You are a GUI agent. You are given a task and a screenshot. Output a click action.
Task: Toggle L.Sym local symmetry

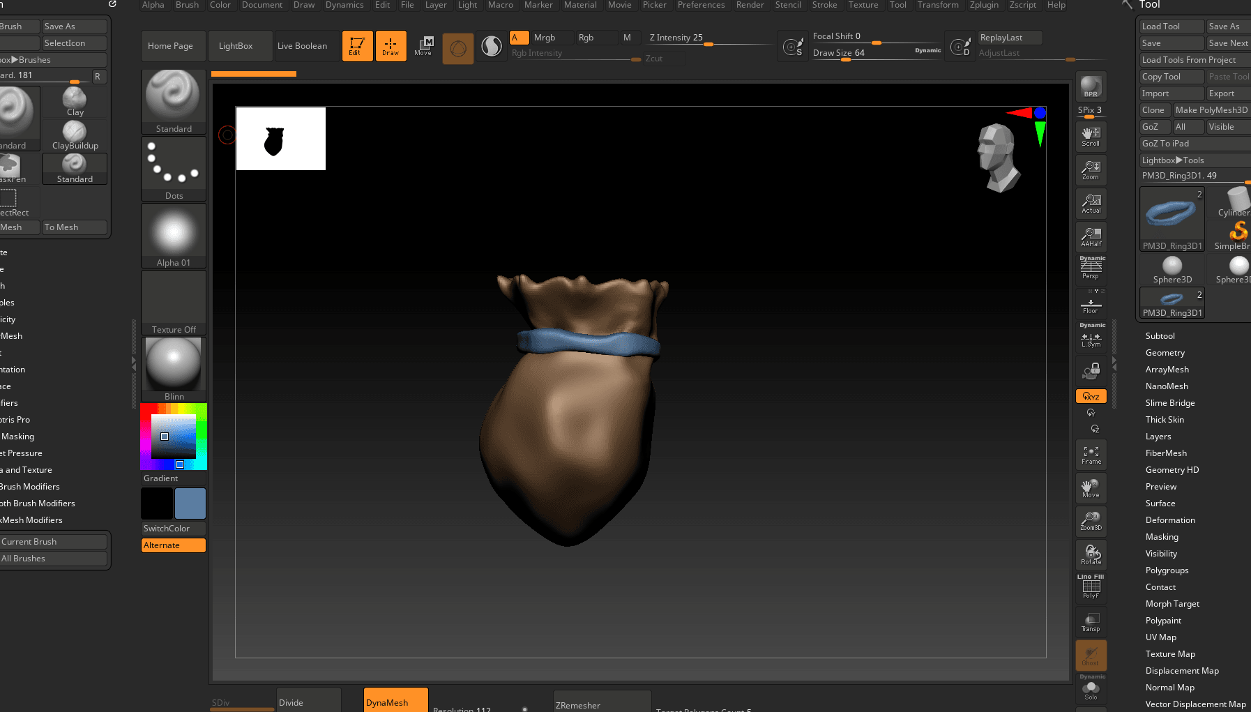[x=1091, y=337]
